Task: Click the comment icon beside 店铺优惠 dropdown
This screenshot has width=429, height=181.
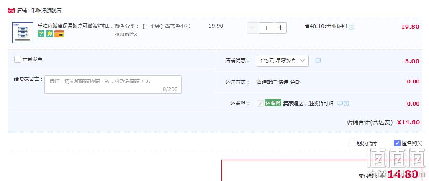Action: tap(318, 61)
